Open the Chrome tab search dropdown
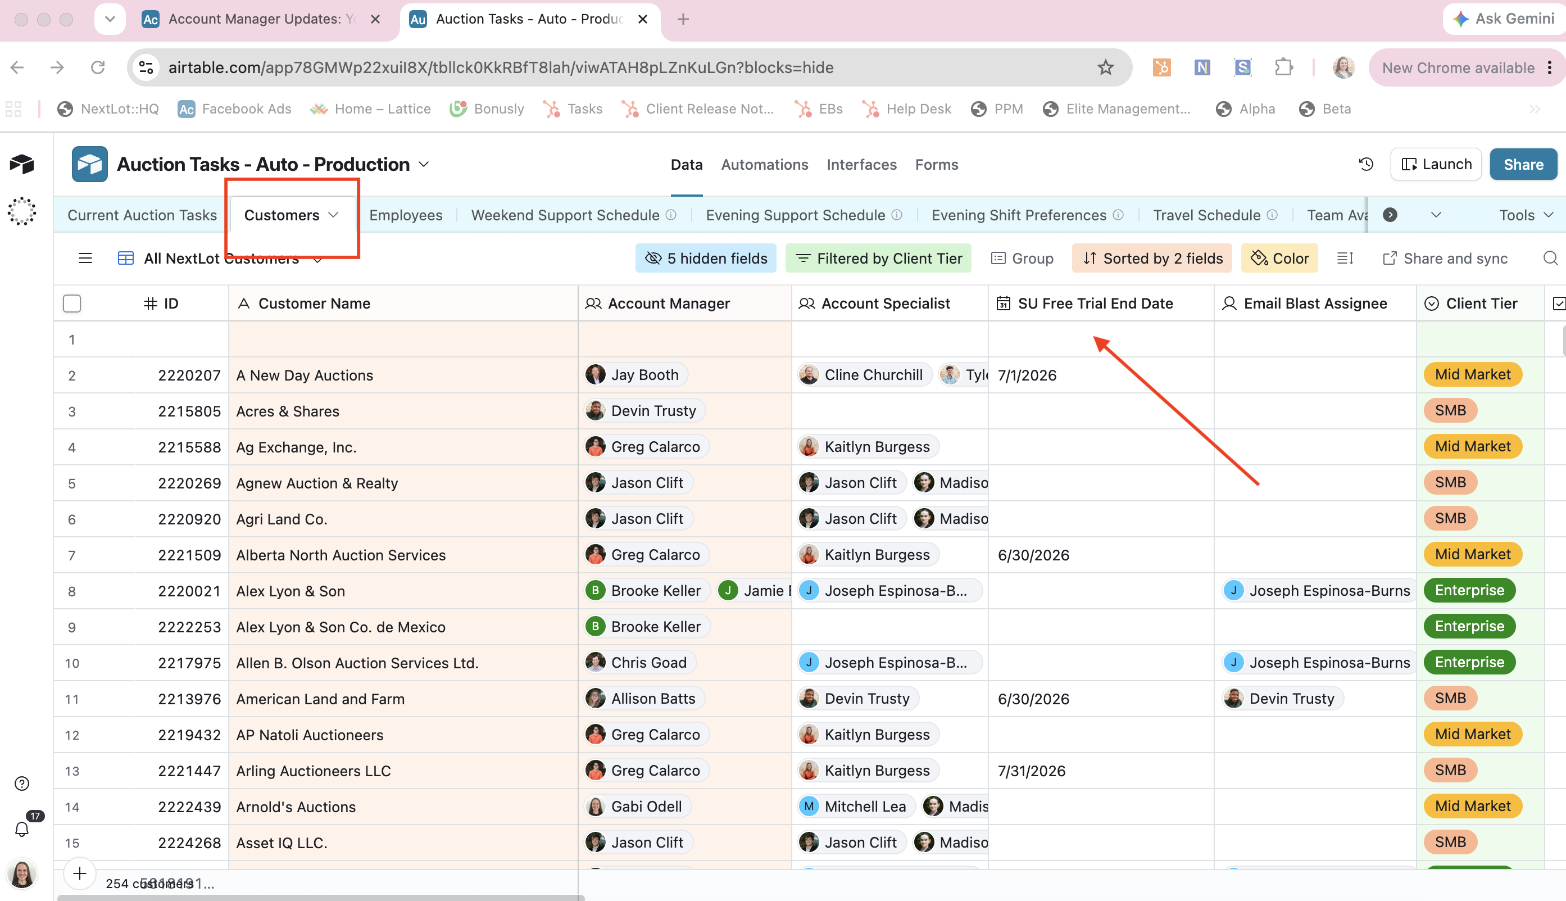Screen dimensions: 1566x901 (x=110, y=19)
